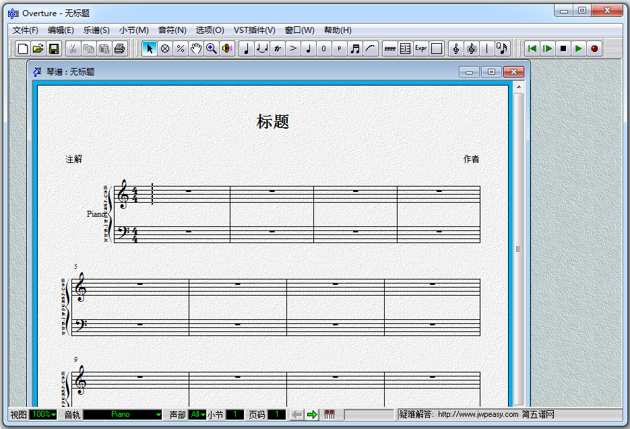This screenshot has height=429, width=630.
Task: Go to previous page with gray arrow
Action: point(296,415)
